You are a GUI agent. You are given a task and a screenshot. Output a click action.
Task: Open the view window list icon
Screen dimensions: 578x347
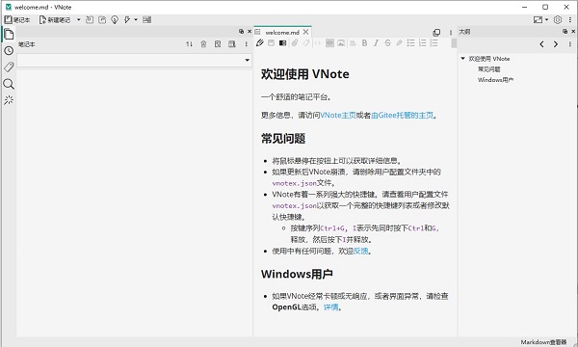pyautogui.click(x=436, y=33)
